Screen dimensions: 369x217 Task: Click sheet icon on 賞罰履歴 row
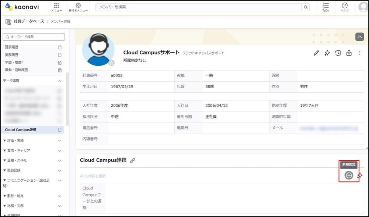pos(60,47)
